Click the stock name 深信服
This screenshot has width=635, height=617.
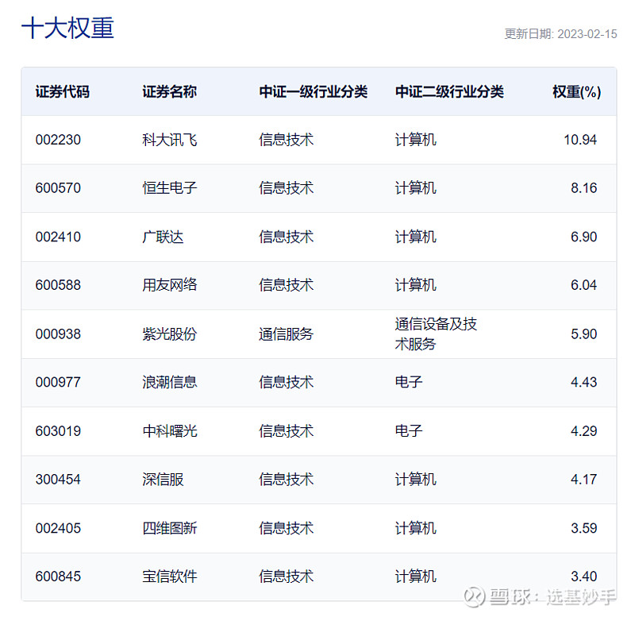click(163, 480)
